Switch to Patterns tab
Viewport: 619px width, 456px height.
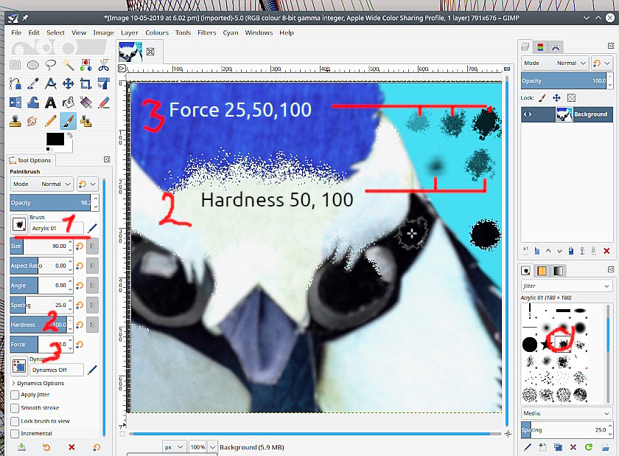click(x=542, y=271)
